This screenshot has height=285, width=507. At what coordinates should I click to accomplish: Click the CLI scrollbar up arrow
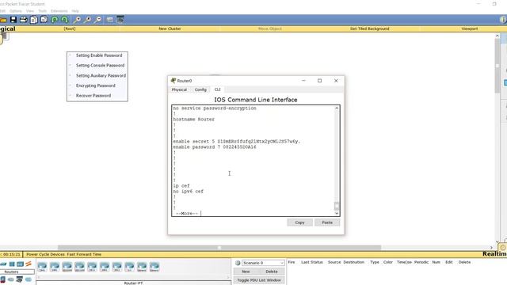point(337,108)
